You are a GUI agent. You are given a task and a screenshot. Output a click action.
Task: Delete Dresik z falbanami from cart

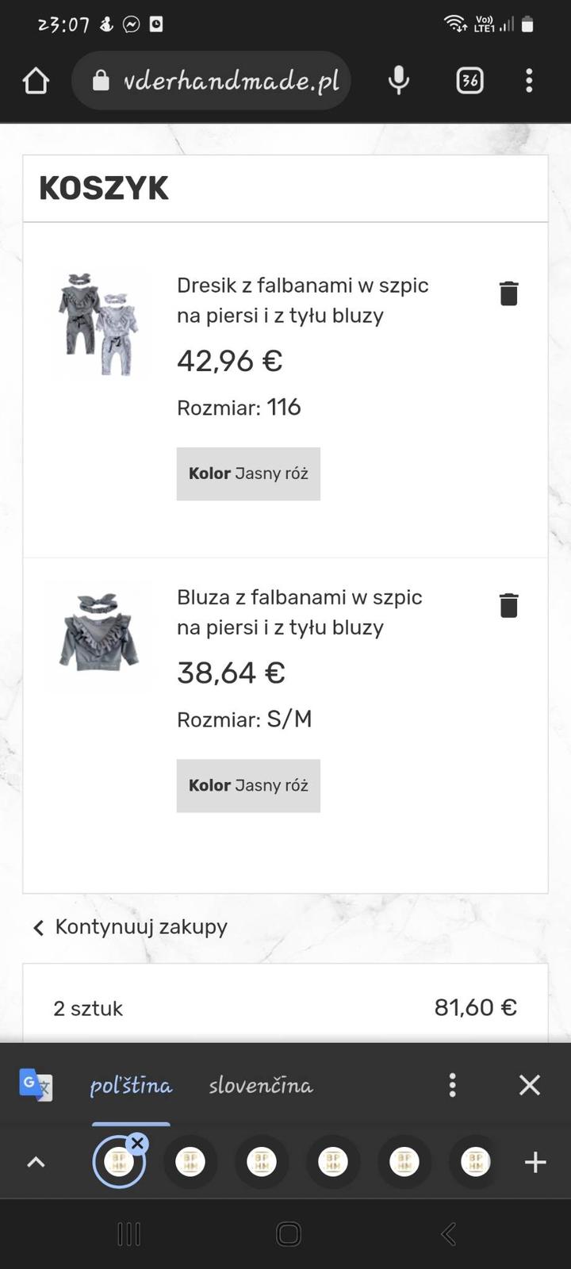pyautogui.click(x=508, y=293)
